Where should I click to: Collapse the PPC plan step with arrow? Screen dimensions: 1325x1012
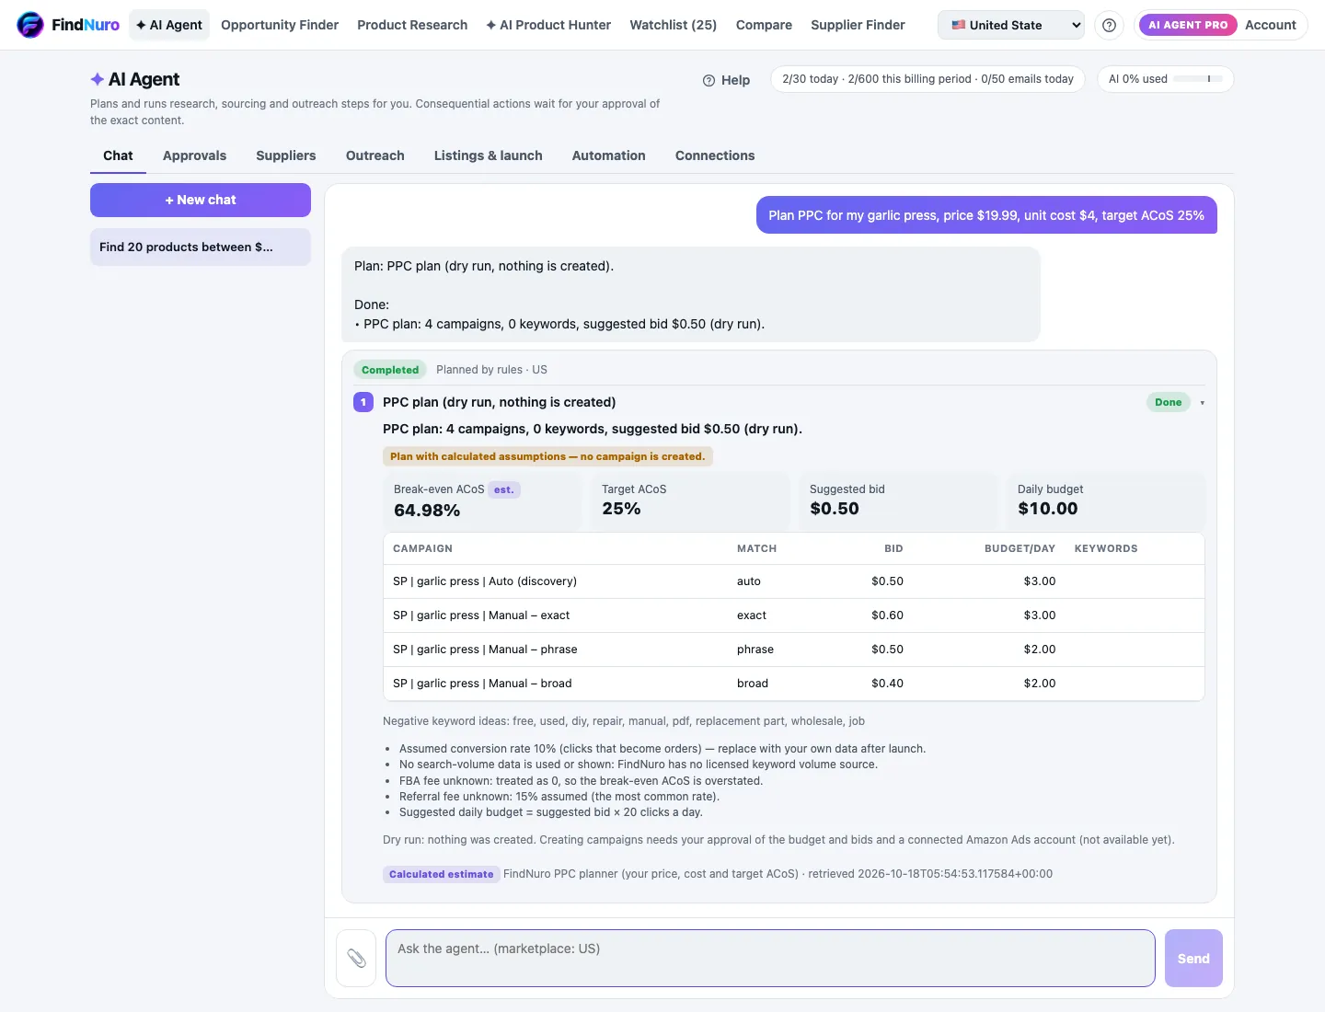1202,403
